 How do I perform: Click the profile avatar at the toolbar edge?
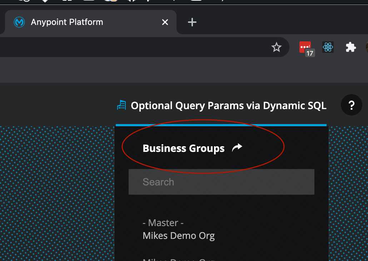(x=367, y=47)
